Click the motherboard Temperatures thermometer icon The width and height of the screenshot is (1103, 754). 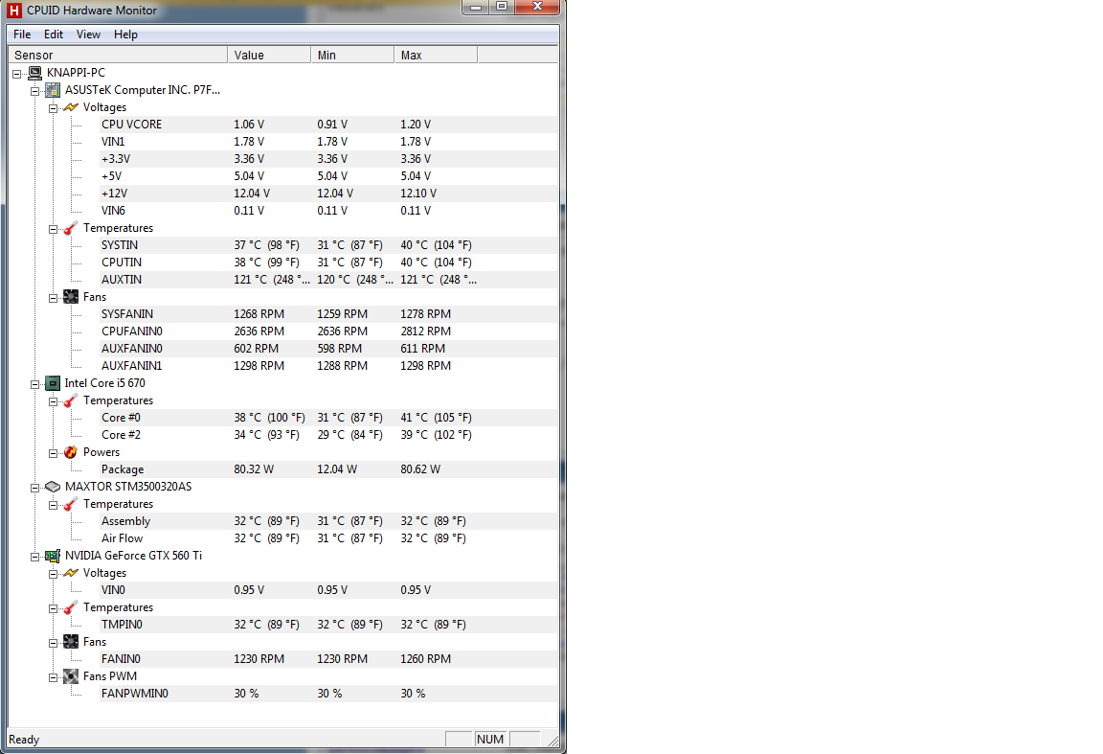(70, 228)
